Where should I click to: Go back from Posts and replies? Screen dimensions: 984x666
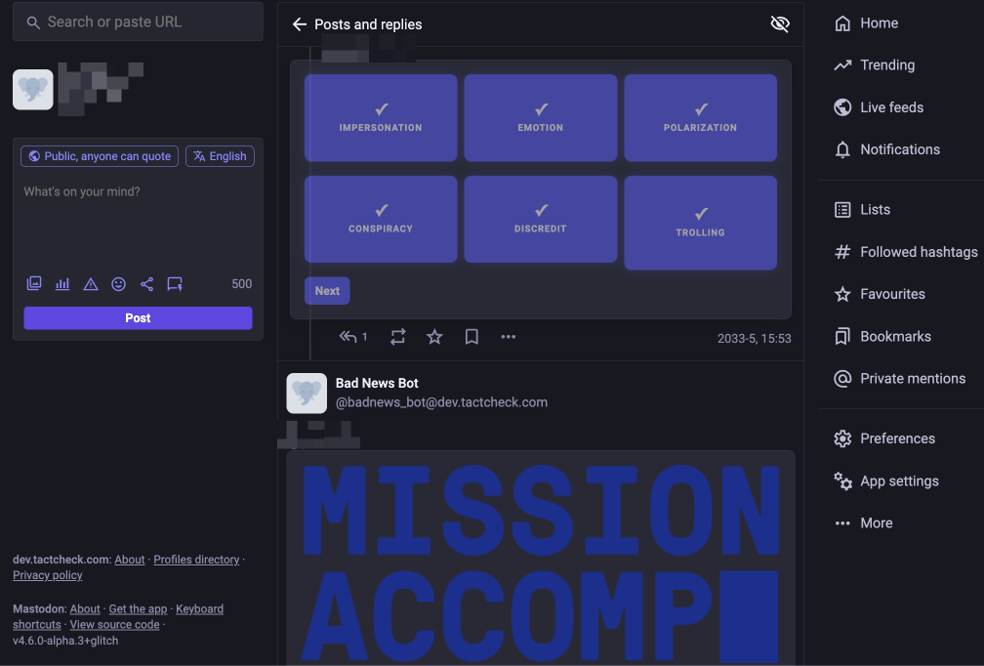pos(299,23)
